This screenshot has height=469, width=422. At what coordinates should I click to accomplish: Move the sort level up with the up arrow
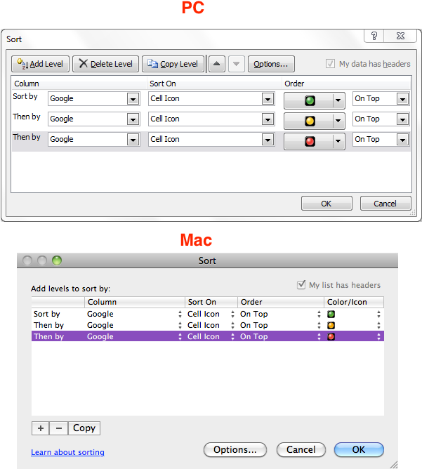pos(217,64)
